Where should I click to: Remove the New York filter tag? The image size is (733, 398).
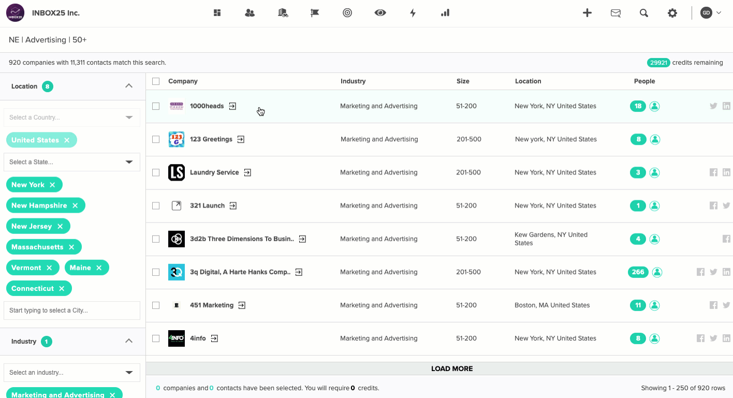click(52, 185)
